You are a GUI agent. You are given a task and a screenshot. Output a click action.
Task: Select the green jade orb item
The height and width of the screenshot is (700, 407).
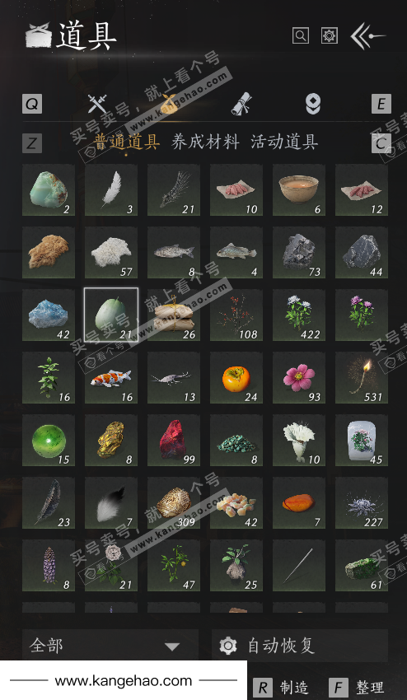49,441
